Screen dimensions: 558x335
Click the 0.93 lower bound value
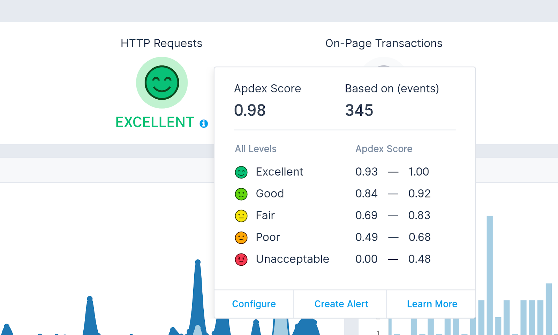click(x=367, y=172)
